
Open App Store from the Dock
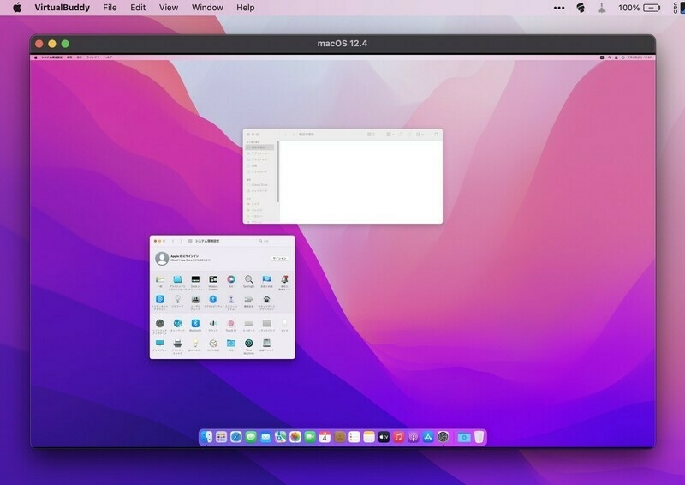pyautogui.click(x=428, y=437)
